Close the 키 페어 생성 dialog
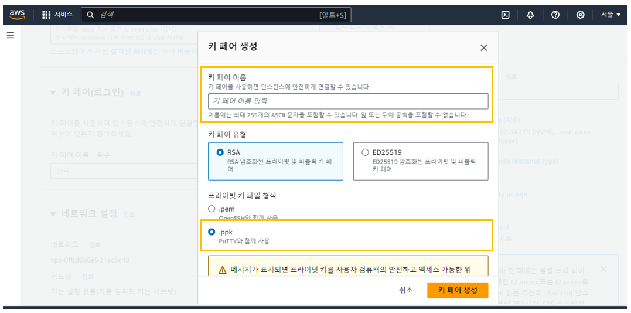This screenshot has width=631, height=313. coord(484,48)
